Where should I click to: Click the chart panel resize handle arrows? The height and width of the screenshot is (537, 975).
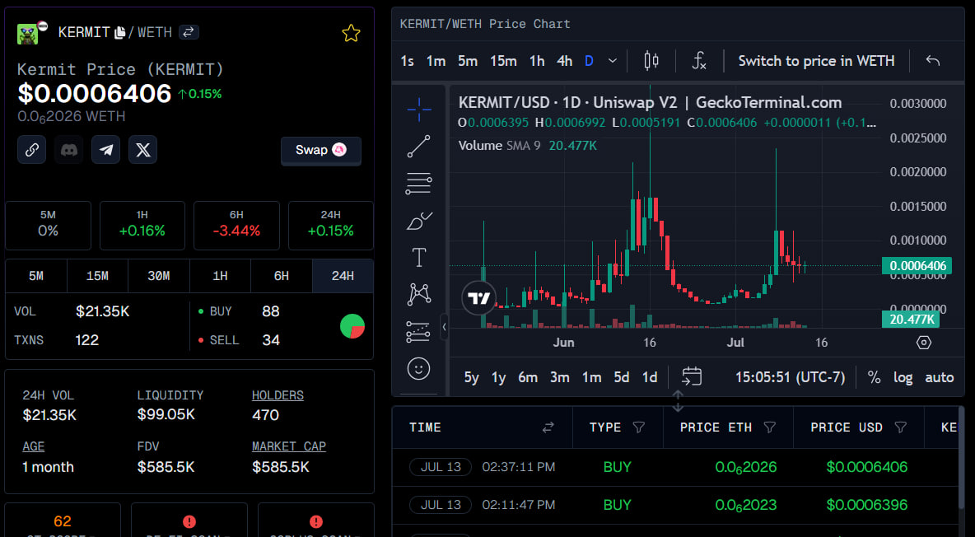[x=678, y=401]
